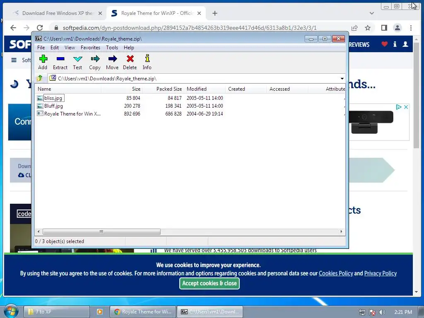Click the network tray icon

[x=362, y=312]
